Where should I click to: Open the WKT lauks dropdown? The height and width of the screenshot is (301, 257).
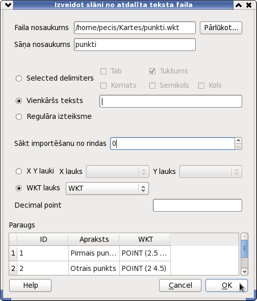pyautogui.click(x=107, y=189)
